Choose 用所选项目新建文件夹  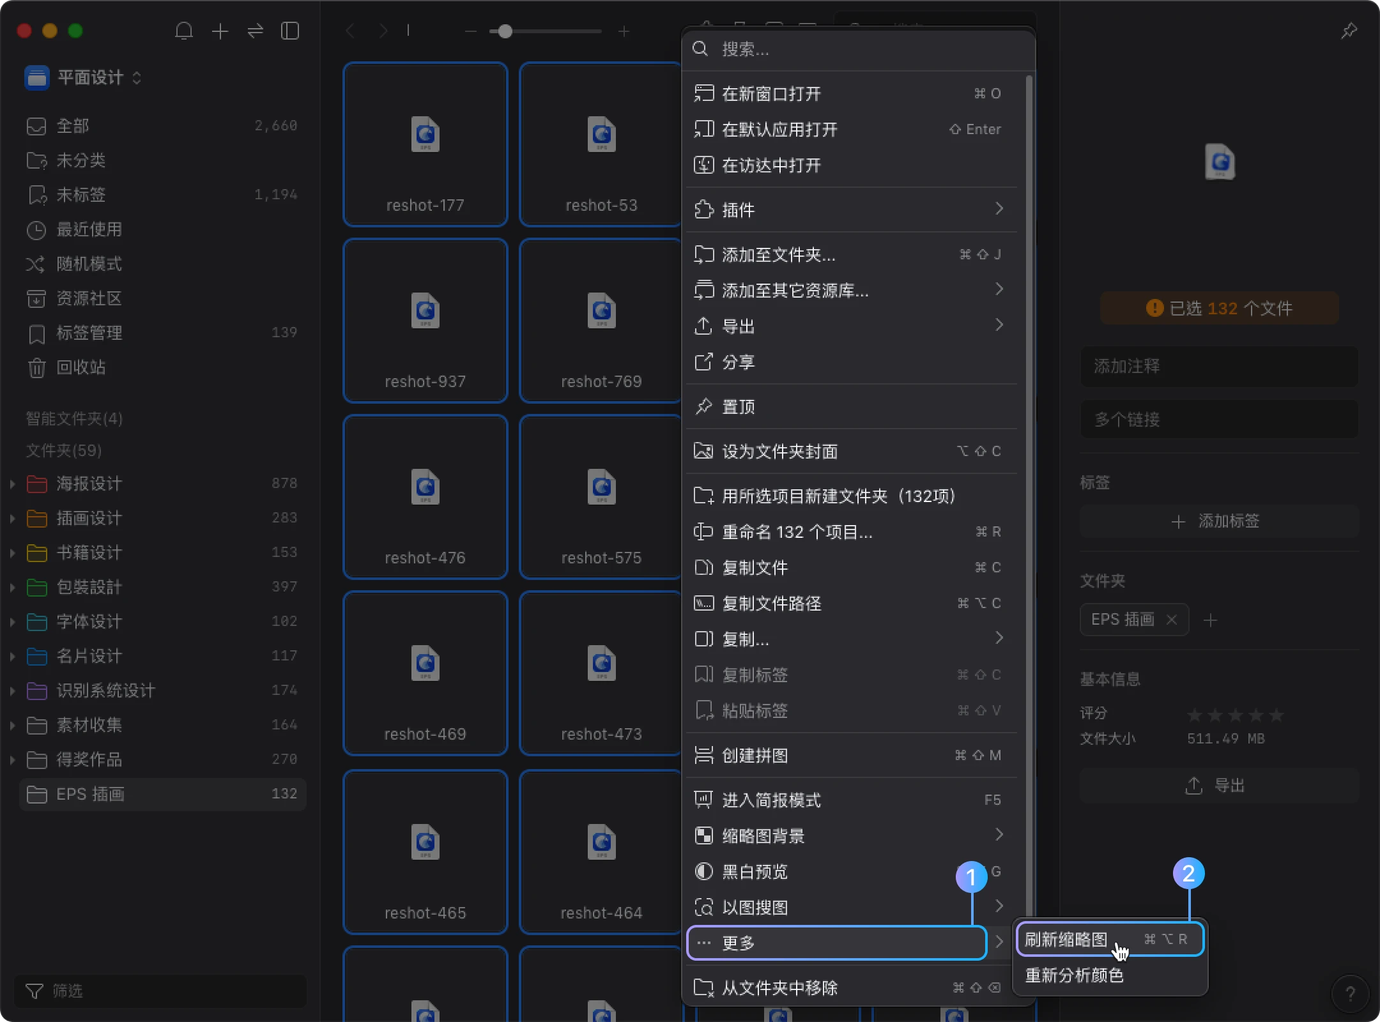852,496
